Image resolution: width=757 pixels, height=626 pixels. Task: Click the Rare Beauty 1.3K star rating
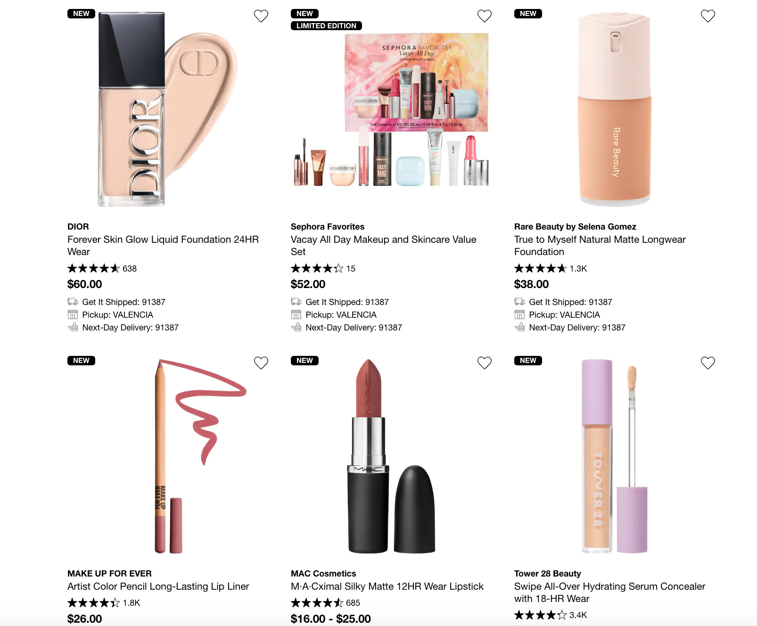point(551,269)
